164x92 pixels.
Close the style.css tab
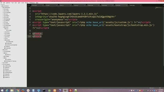71,5
